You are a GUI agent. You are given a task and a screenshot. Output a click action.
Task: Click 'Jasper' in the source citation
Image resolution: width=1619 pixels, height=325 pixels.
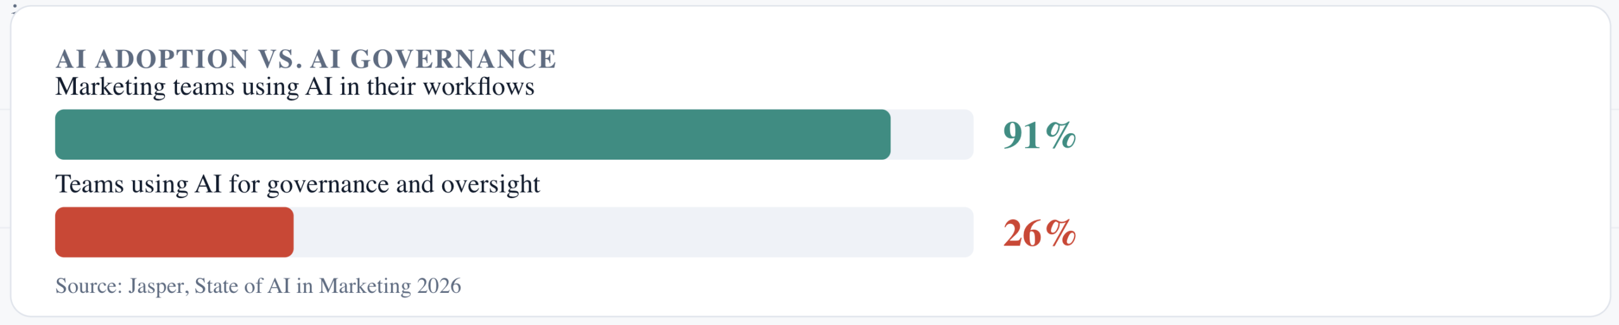[x=159, y=287]
